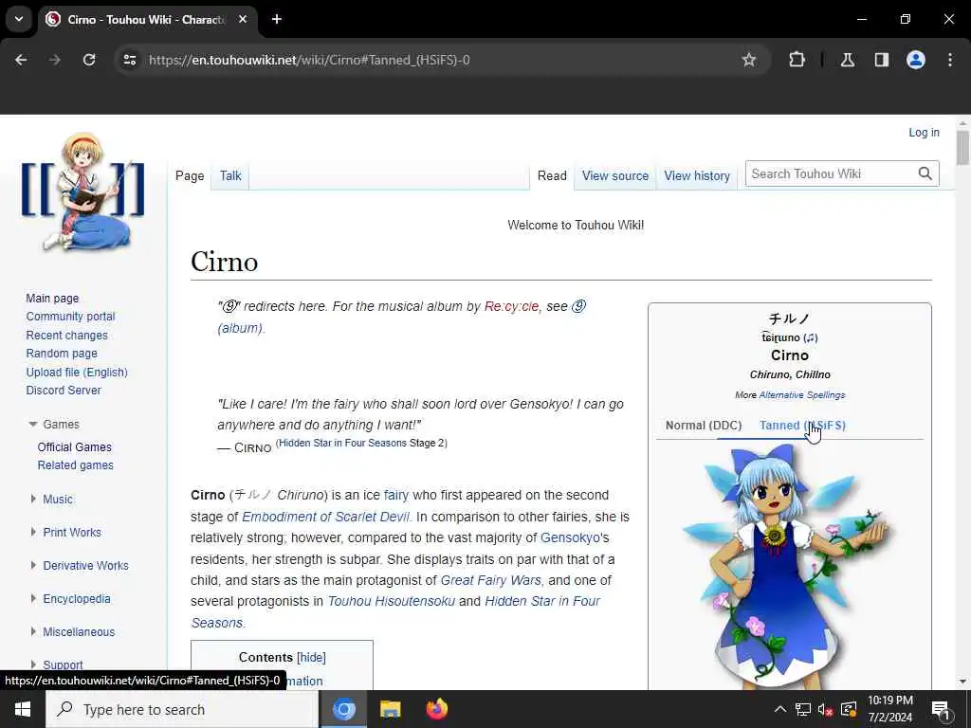View site information icon in address bar
The height and width of the screenshot is (728, 971).
pos(129,60)
